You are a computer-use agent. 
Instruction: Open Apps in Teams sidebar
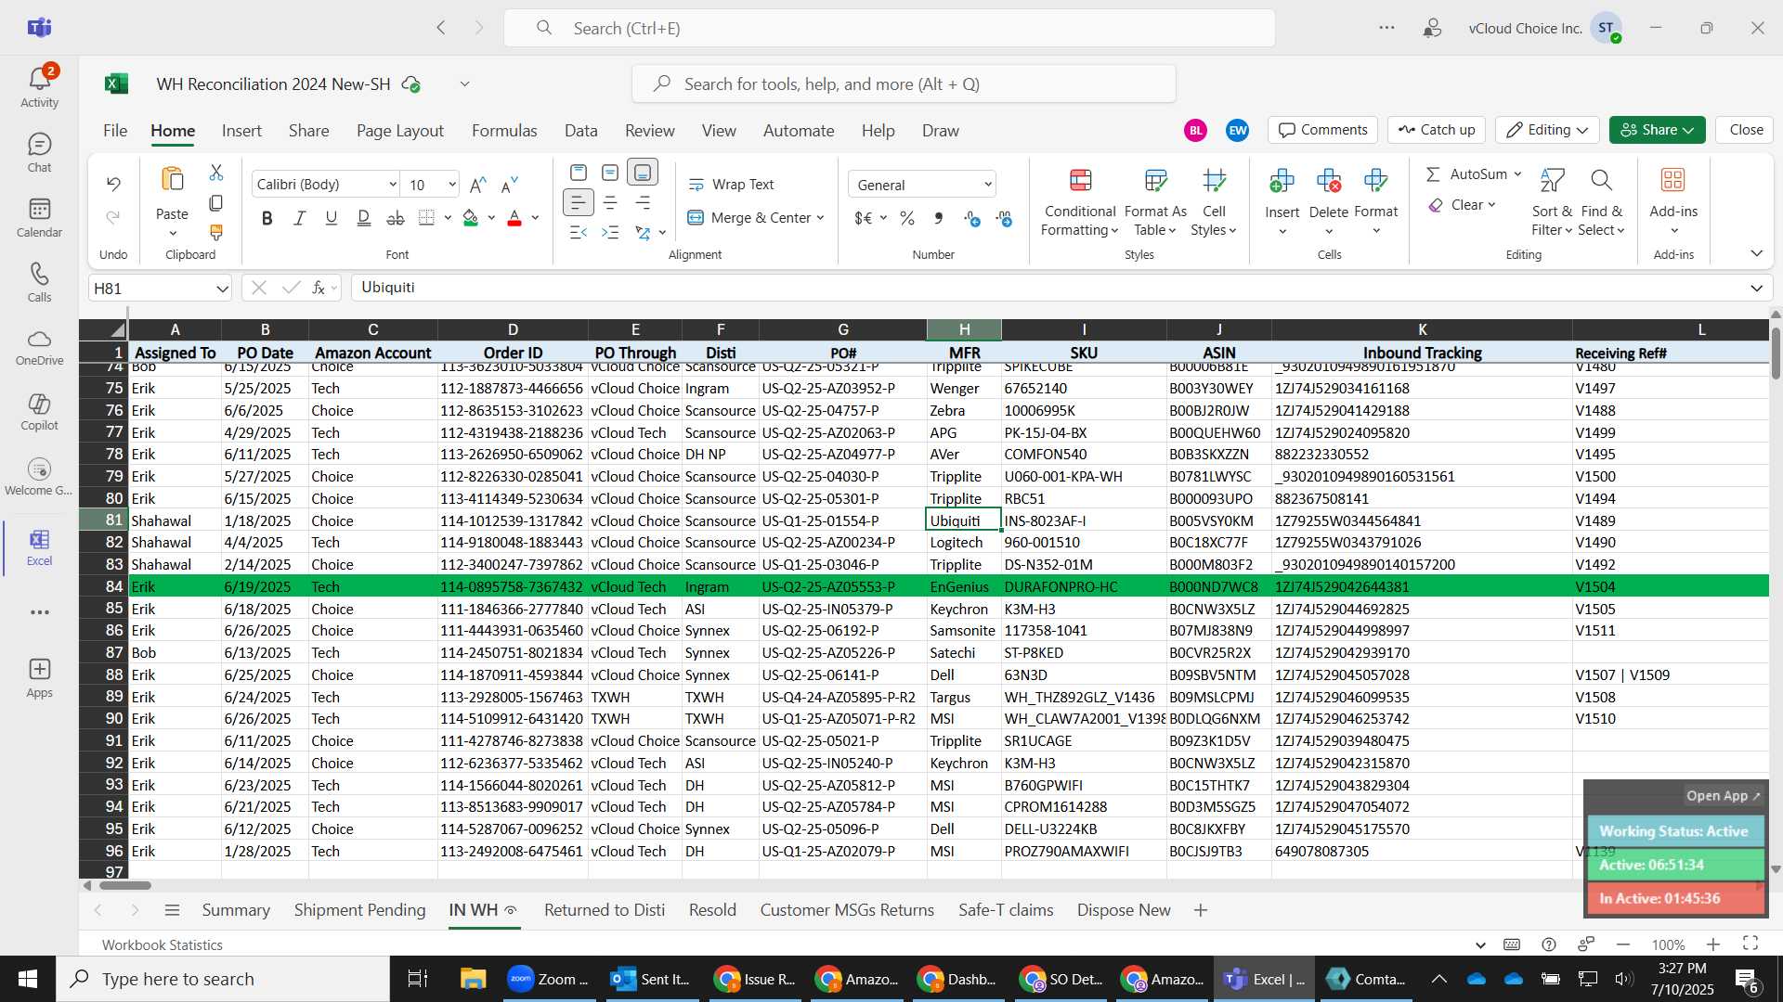click(x=39, y=678)
